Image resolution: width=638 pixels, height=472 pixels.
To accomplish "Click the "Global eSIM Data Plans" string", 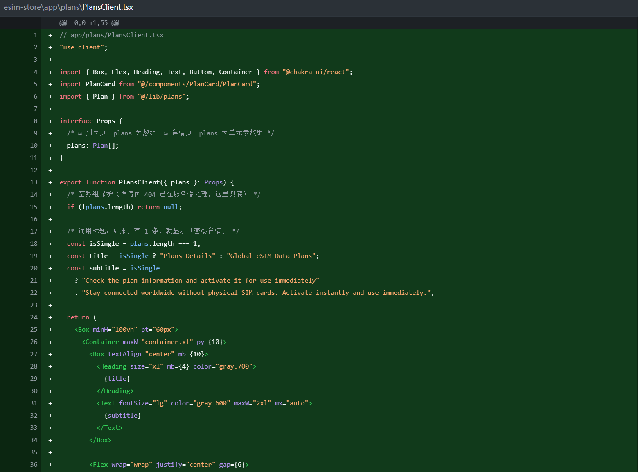I will [271, 256].
